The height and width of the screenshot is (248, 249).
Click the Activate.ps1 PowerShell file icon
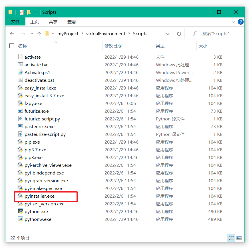[20, 72]
